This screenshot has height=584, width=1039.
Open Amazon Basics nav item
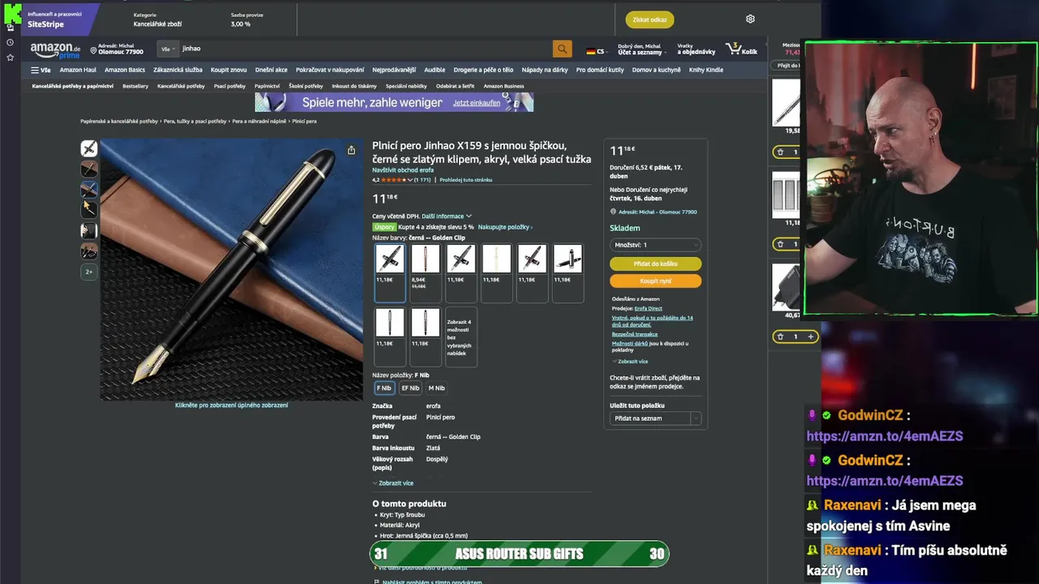[x=125, y=70]
